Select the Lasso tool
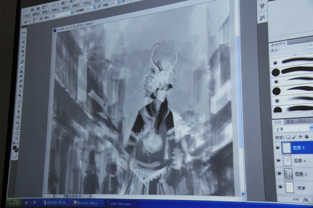The width and height of the screenshot is (313, 208). (x=23, y=42)
